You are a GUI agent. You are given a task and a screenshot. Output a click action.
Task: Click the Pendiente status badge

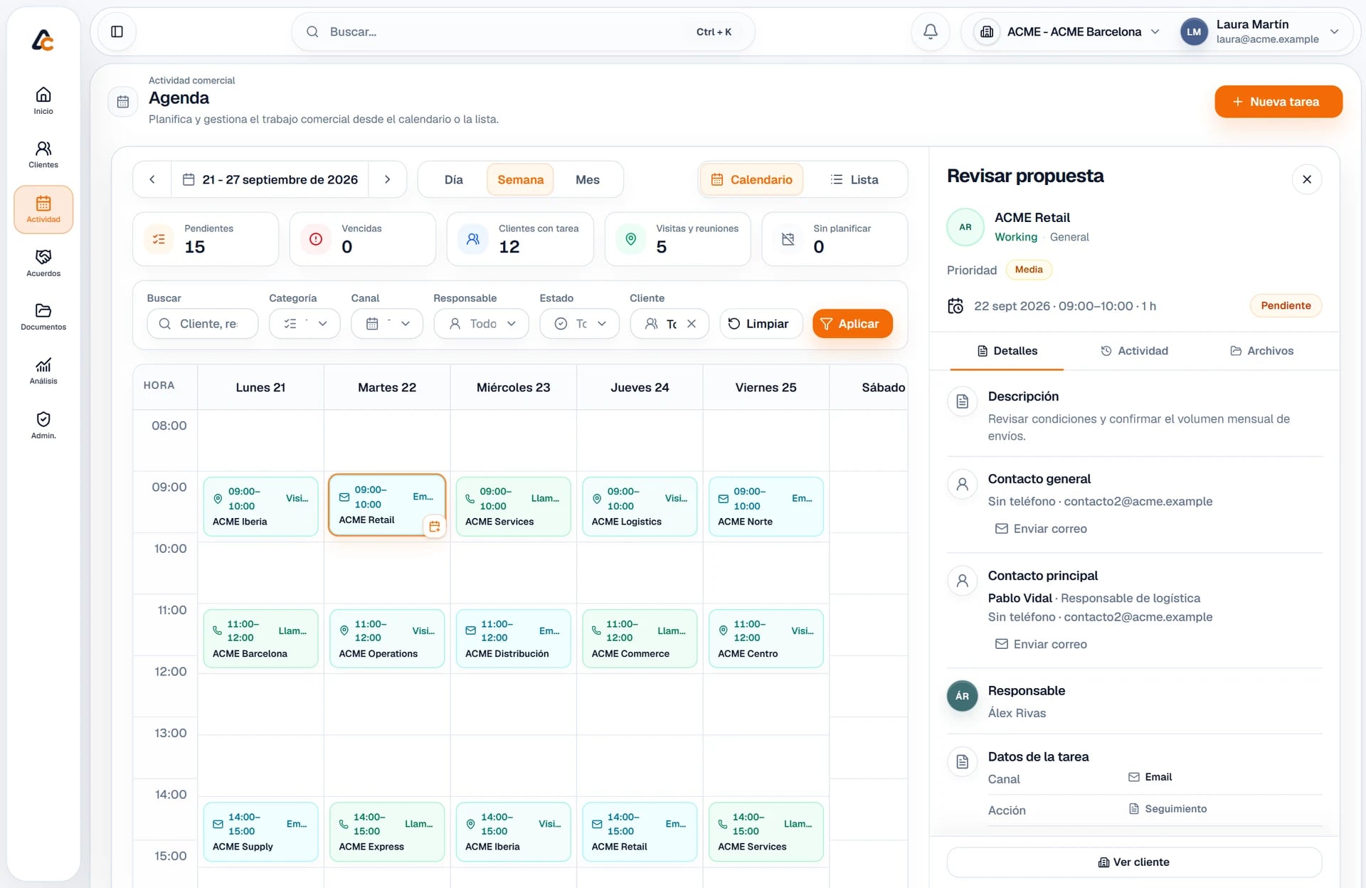click(1286, 305)
